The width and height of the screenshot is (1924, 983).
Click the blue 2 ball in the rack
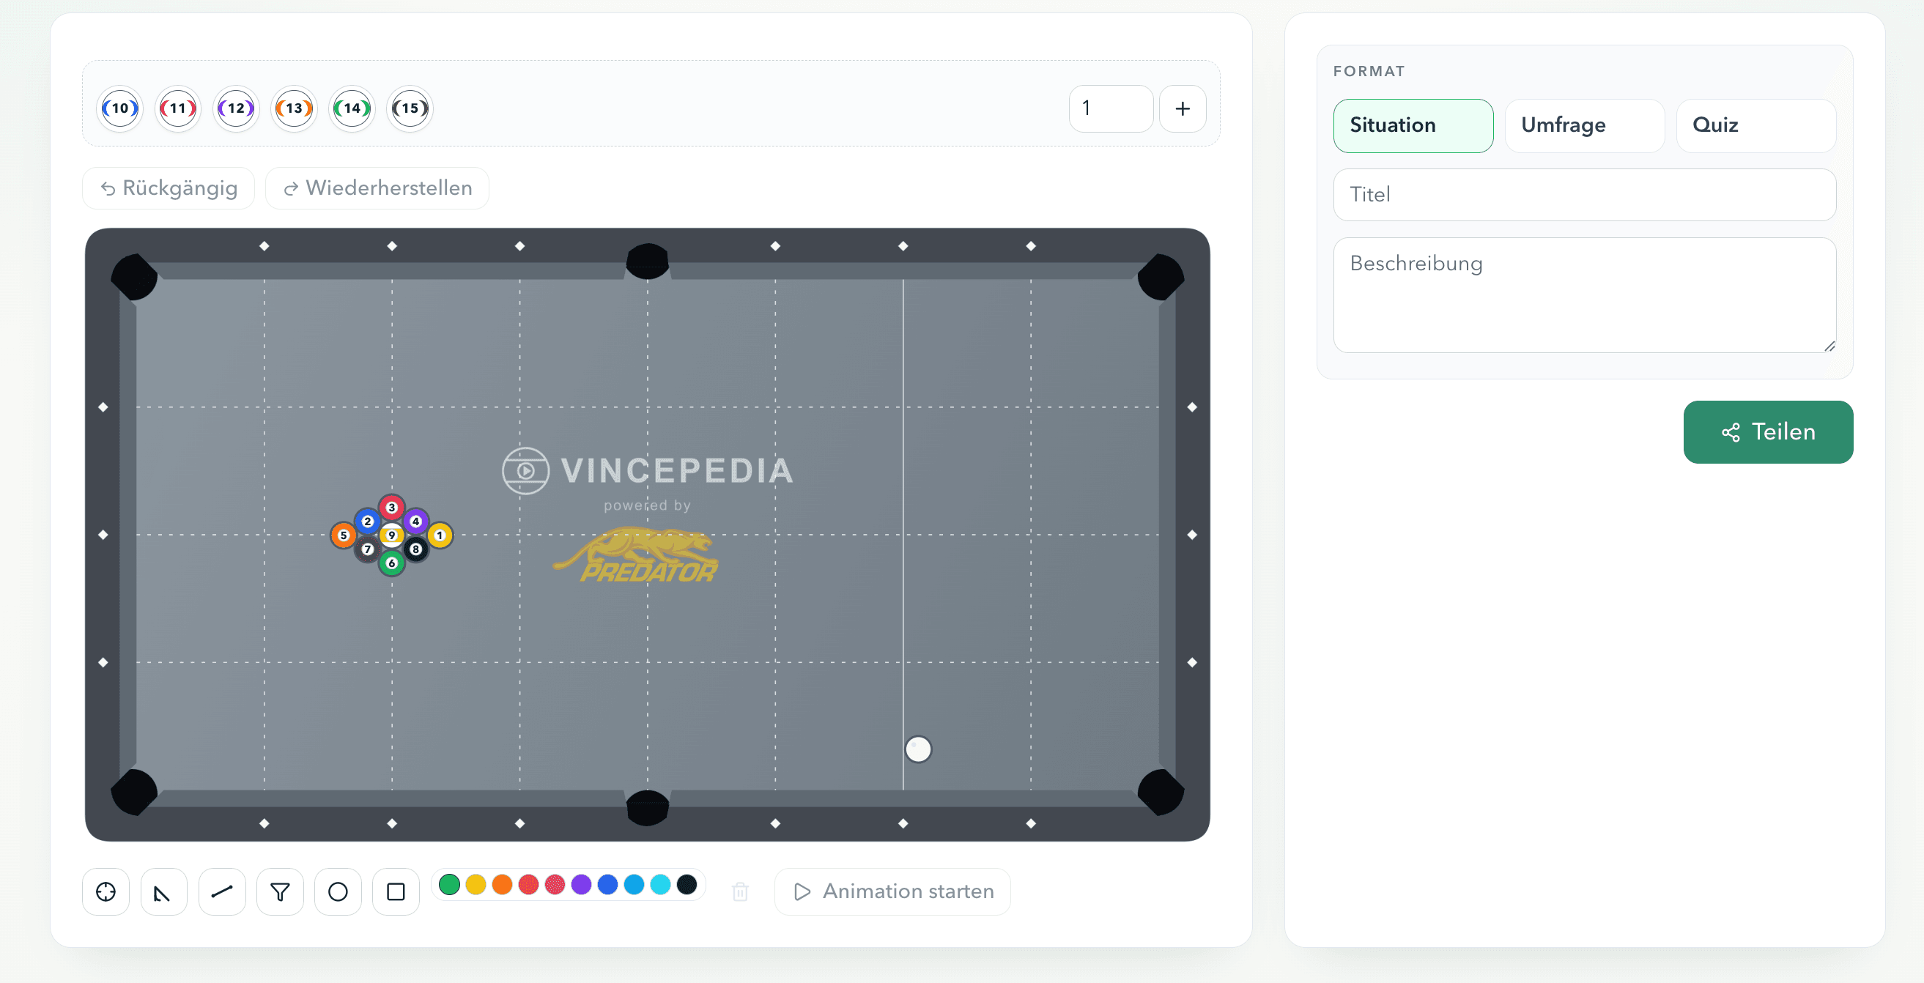click(368, 522)
